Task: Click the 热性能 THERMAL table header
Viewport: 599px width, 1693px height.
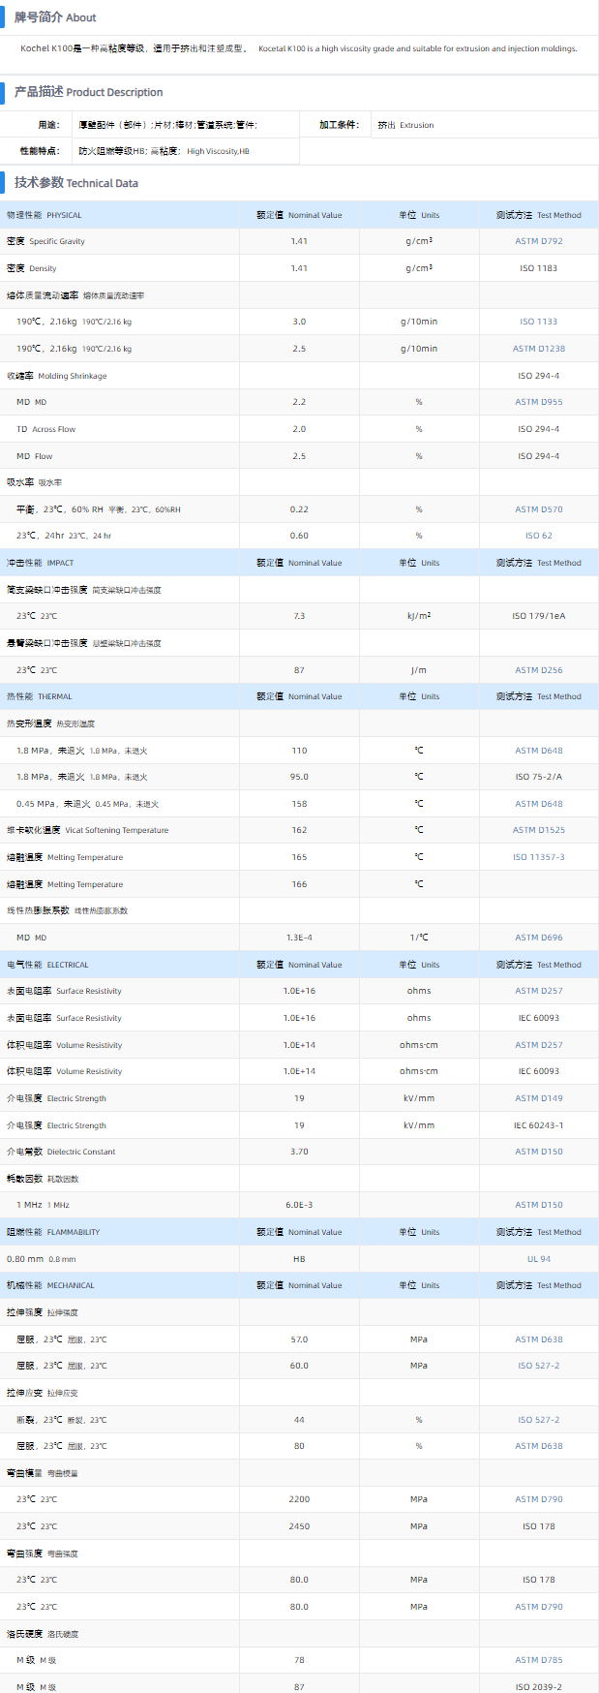Action: [40, 696]
